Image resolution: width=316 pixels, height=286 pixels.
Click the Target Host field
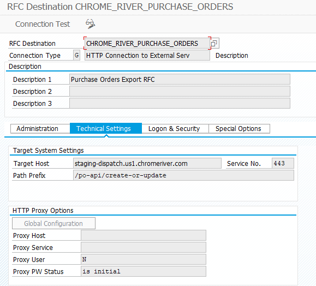147,163
